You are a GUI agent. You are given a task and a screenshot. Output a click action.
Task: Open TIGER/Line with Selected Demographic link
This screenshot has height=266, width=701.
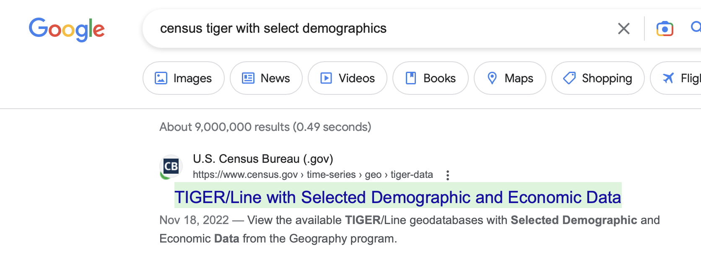pos(397,197)
